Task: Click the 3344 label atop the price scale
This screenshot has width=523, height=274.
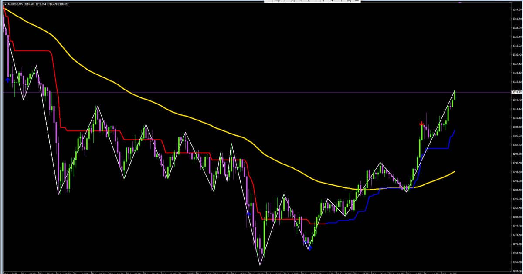Action: (516, 10)
